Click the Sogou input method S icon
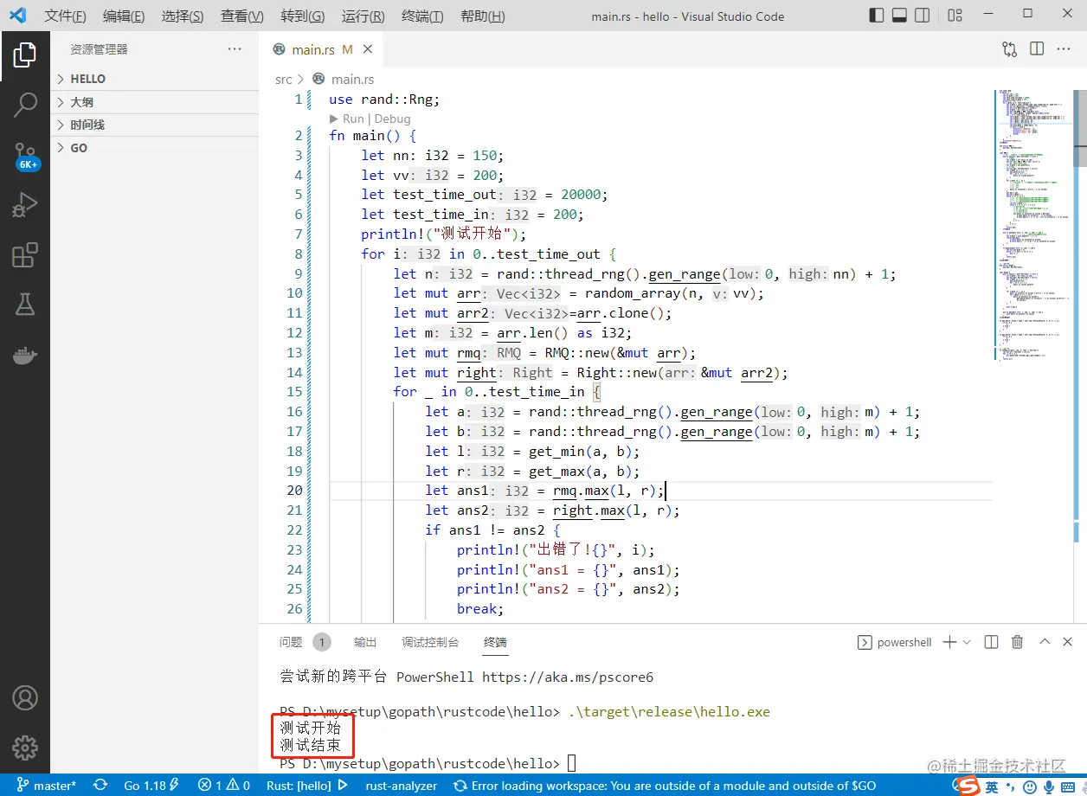Image resolution: width=1087 pixels, height=796 pixels. click(968, 786)
